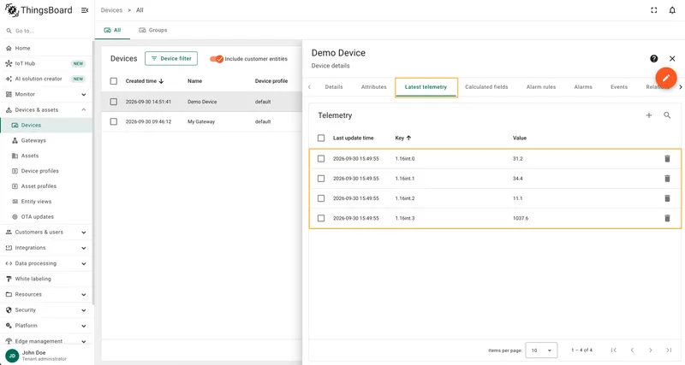Screen dimensions: 685x365
Task: Check the Demo Device row checkbox
Action: (114, 102)
